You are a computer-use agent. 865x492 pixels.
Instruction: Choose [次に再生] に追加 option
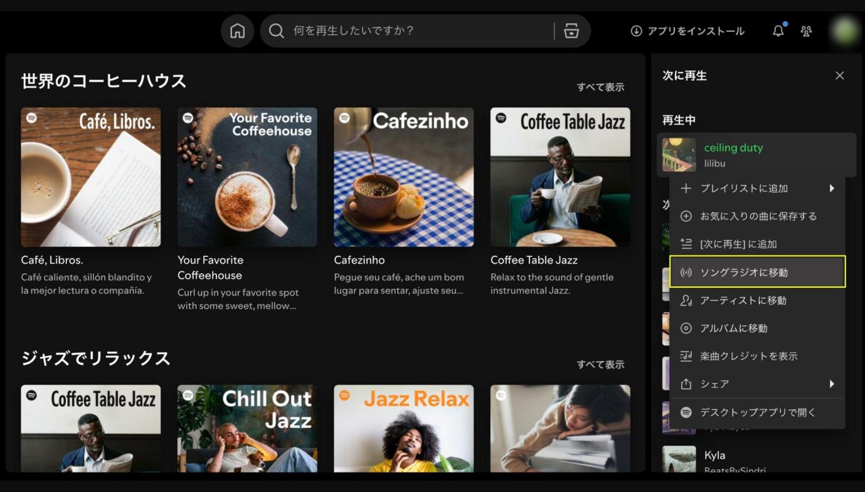click(x=758, y=244)
